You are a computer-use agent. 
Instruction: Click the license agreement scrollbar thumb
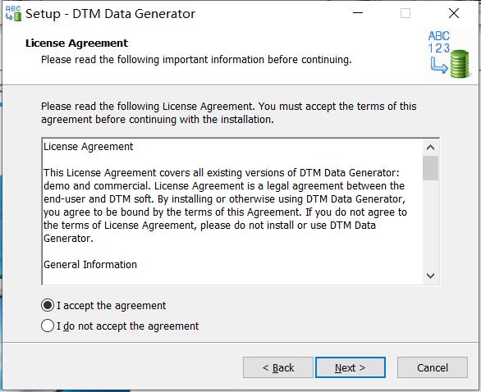(430, 168)
